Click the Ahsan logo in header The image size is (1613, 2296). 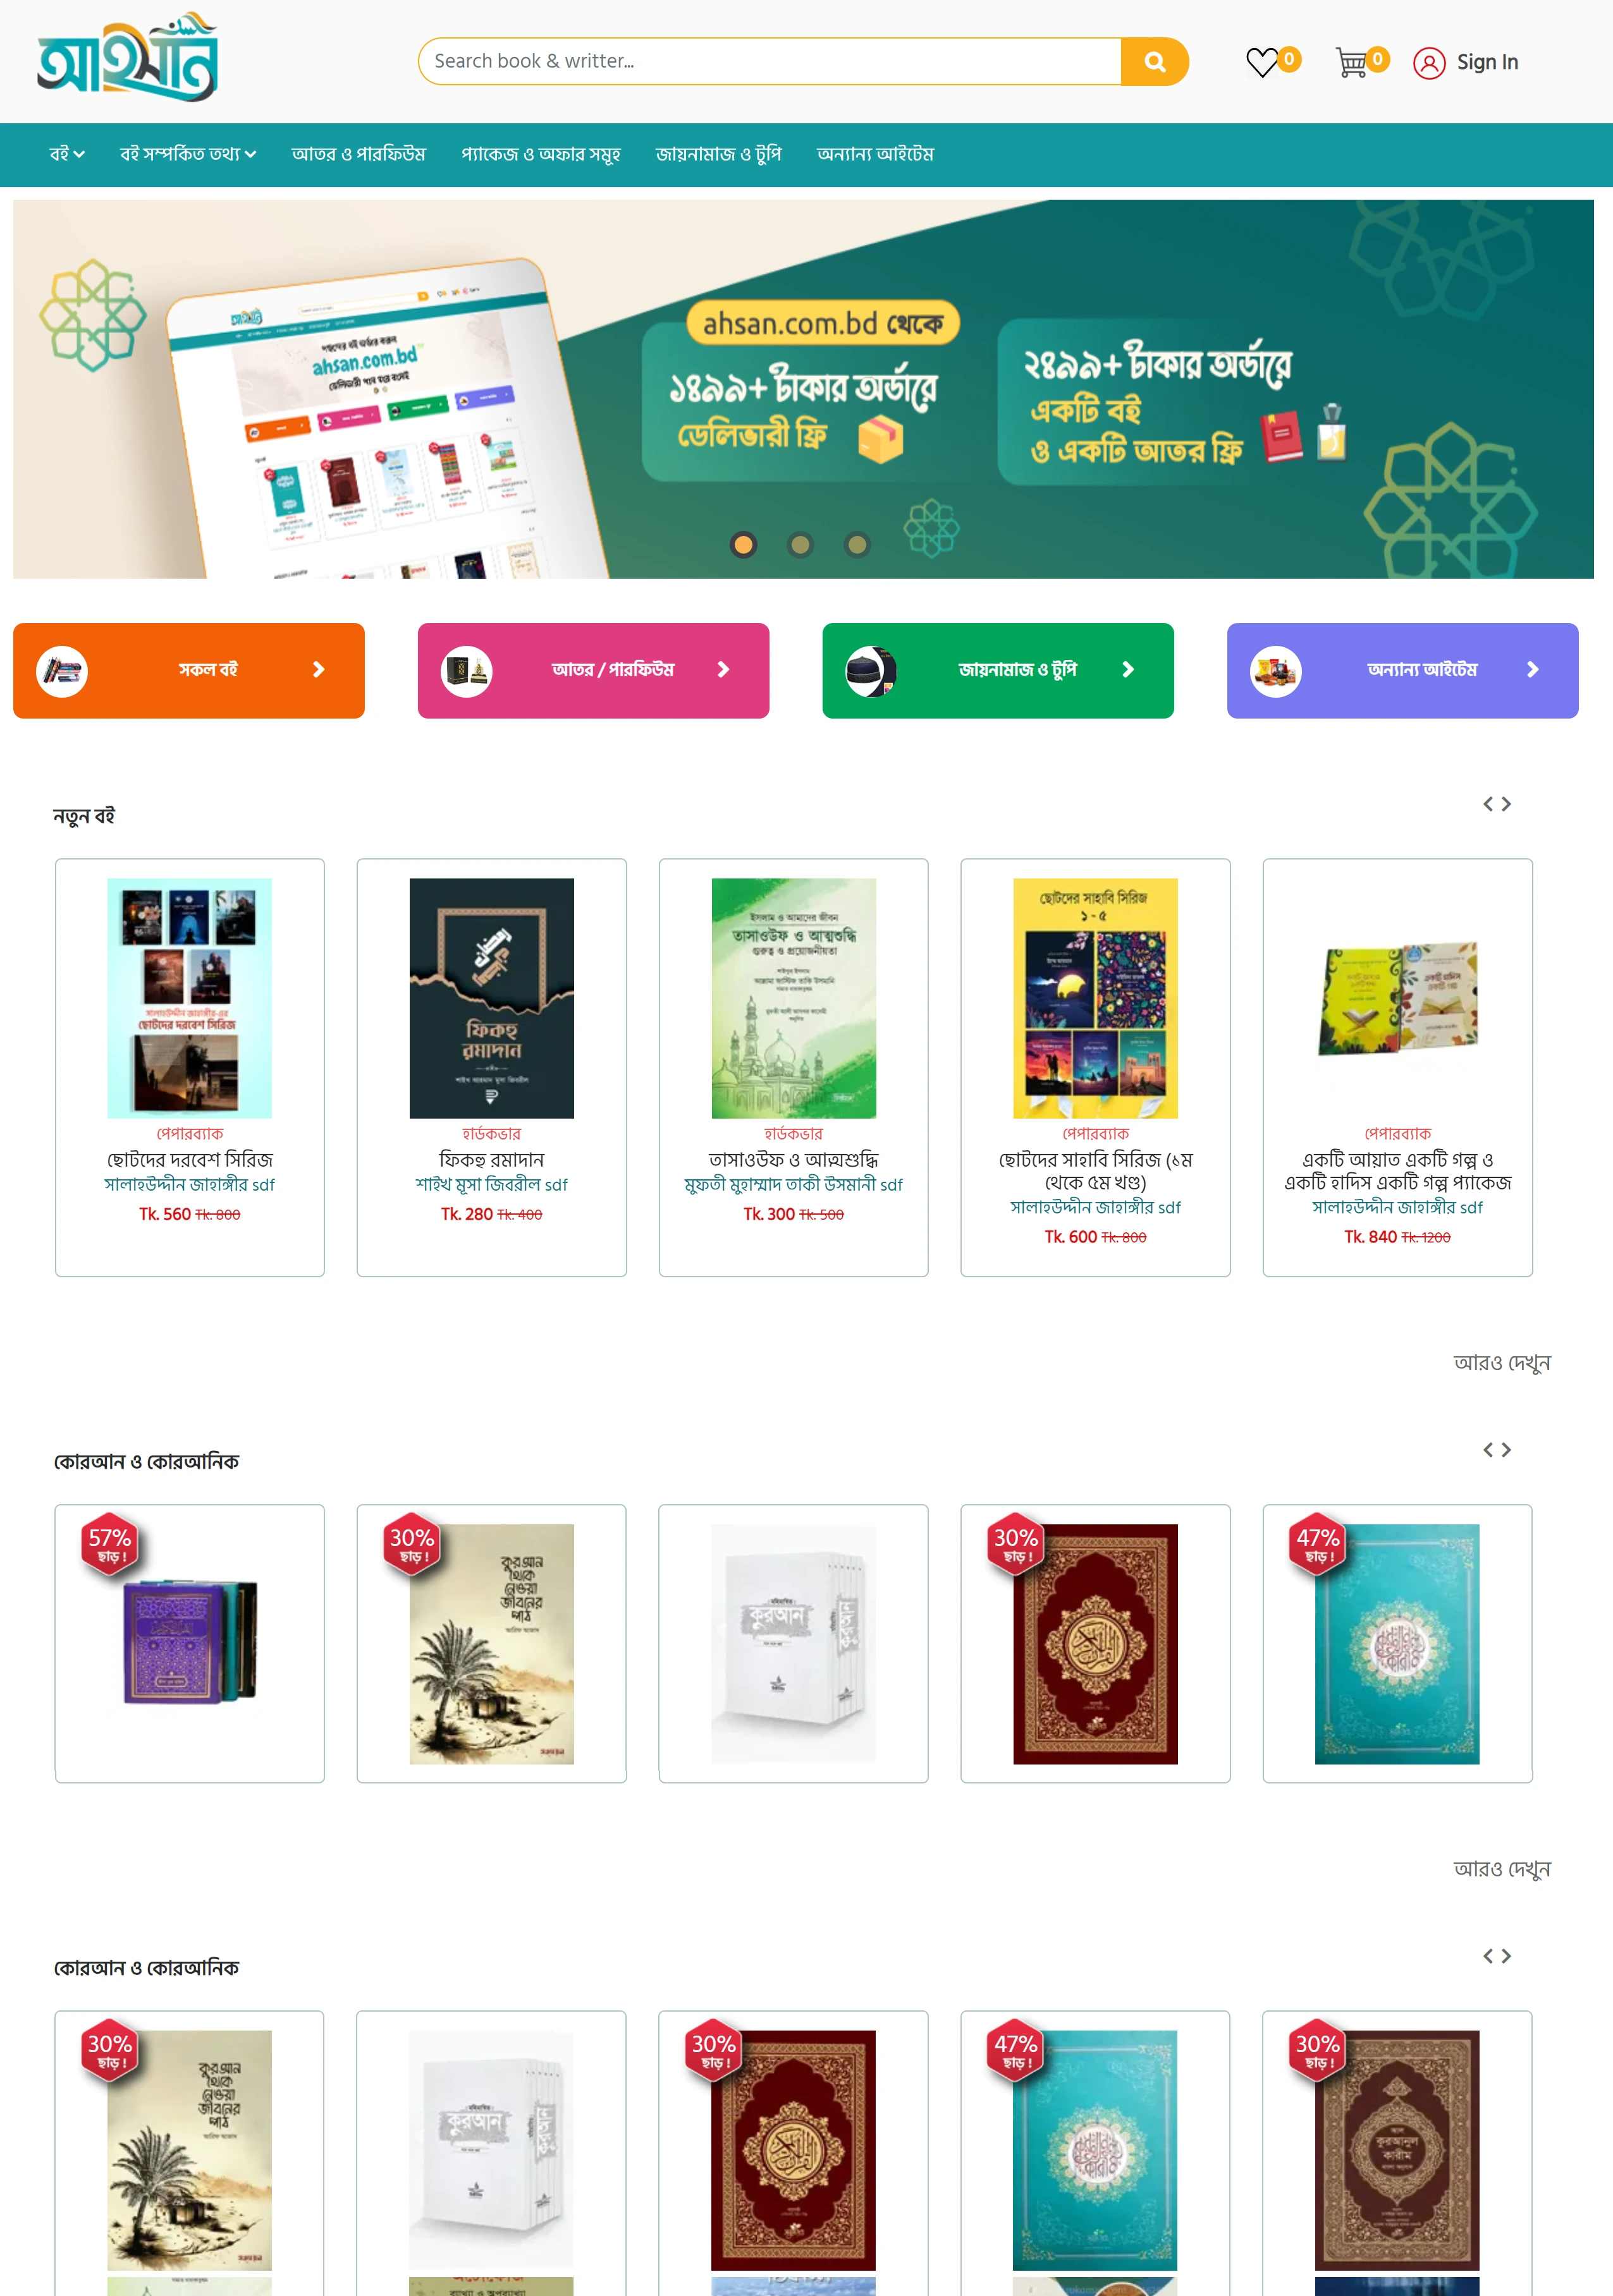(x=128, y=57)
